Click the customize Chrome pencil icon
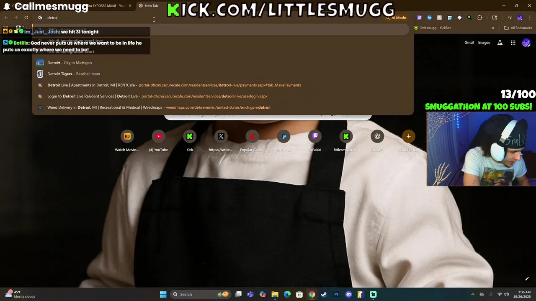Screen dimensions: 536x301 tap(527, 279)
